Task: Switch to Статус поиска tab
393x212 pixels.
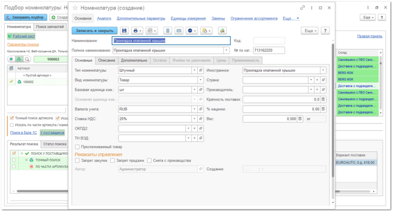Action: point(54,144)
